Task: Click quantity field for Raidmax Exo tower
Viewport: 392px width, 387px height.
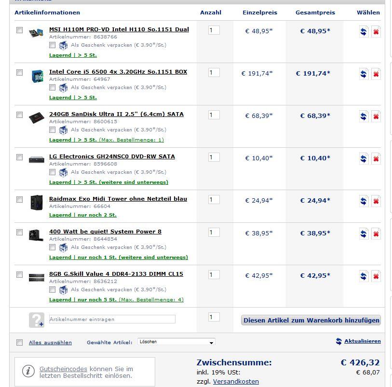Action: click(x=214, y=200)
